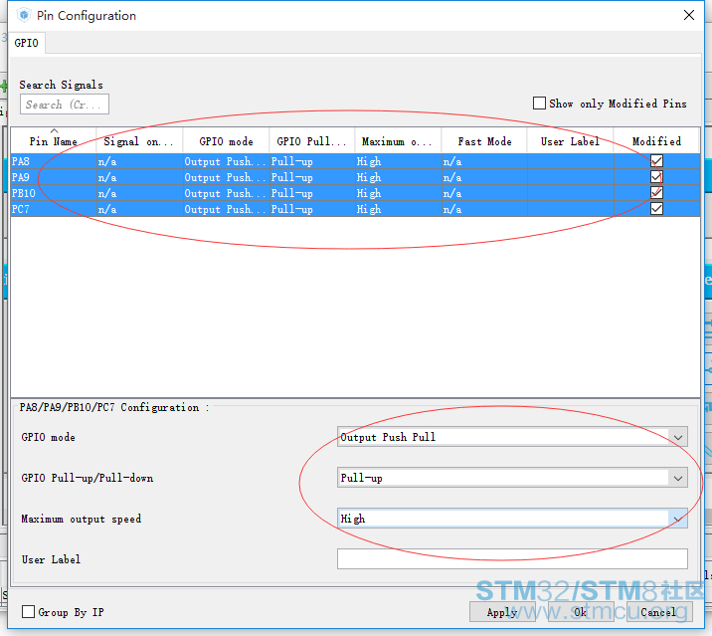Click the Pin Configuration window icon
Image resolution: width=712 pixels, height=636 pixels.
click(x=24, y=16)
